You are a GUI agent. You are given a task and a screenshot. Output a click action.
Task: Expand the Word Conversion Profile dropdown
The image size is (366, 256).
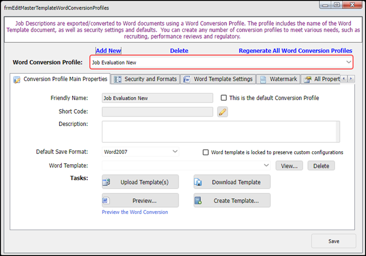[x=349, y=62]
